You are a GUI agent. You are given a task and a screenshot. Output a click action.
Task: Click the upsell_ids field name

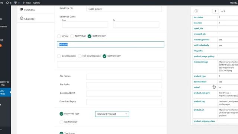[198, 28]
